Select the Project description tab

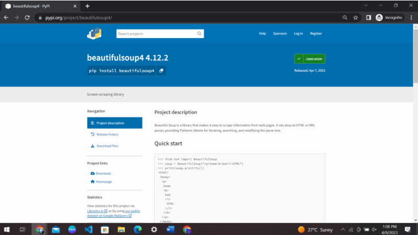(114, 123)
